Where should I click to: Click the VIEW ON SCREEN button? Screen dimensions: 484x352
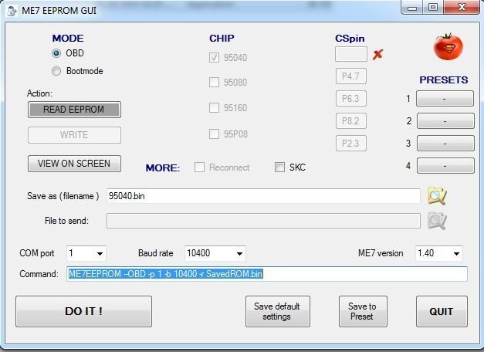coord(74,164)
